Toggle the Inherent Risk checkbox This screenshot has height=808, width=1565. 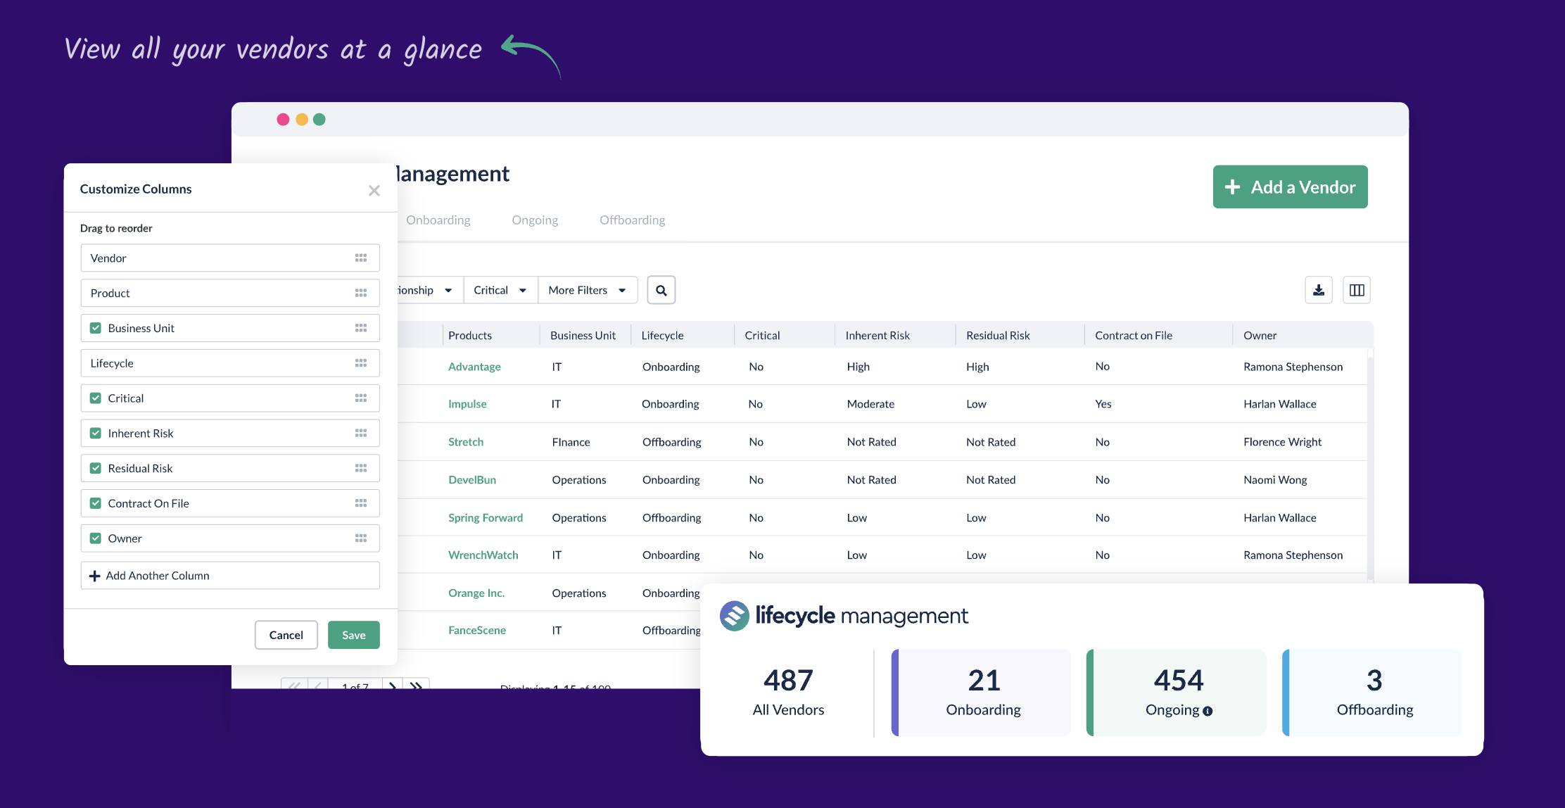[96, 434]
